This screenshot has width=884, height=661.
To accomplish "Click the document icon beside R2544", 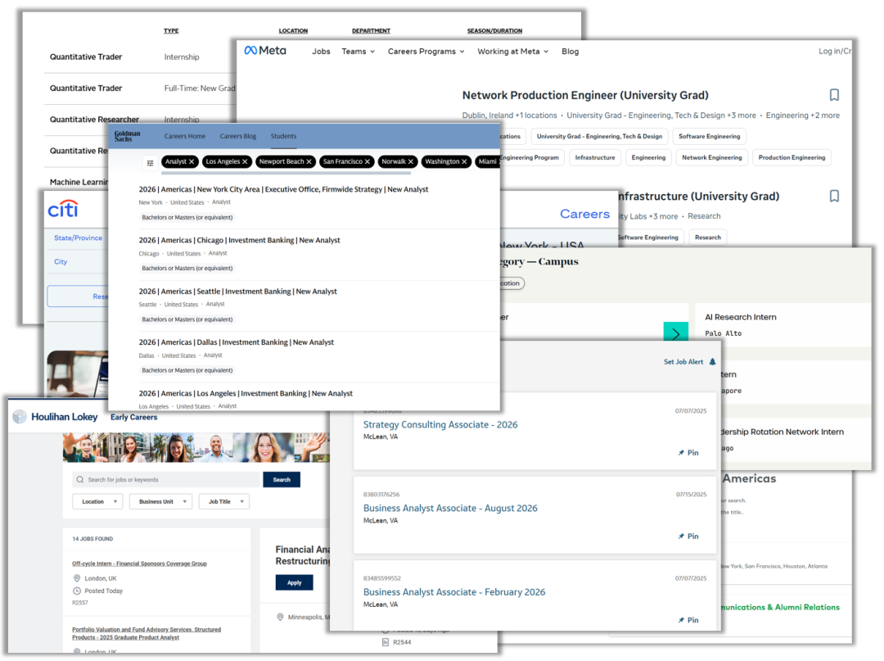I will 386,642.
